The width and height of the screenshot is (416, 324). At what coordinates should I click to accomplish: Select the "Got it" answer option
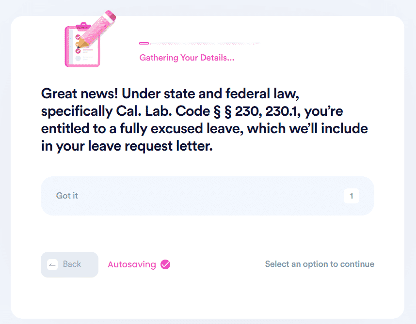[207, 196]
